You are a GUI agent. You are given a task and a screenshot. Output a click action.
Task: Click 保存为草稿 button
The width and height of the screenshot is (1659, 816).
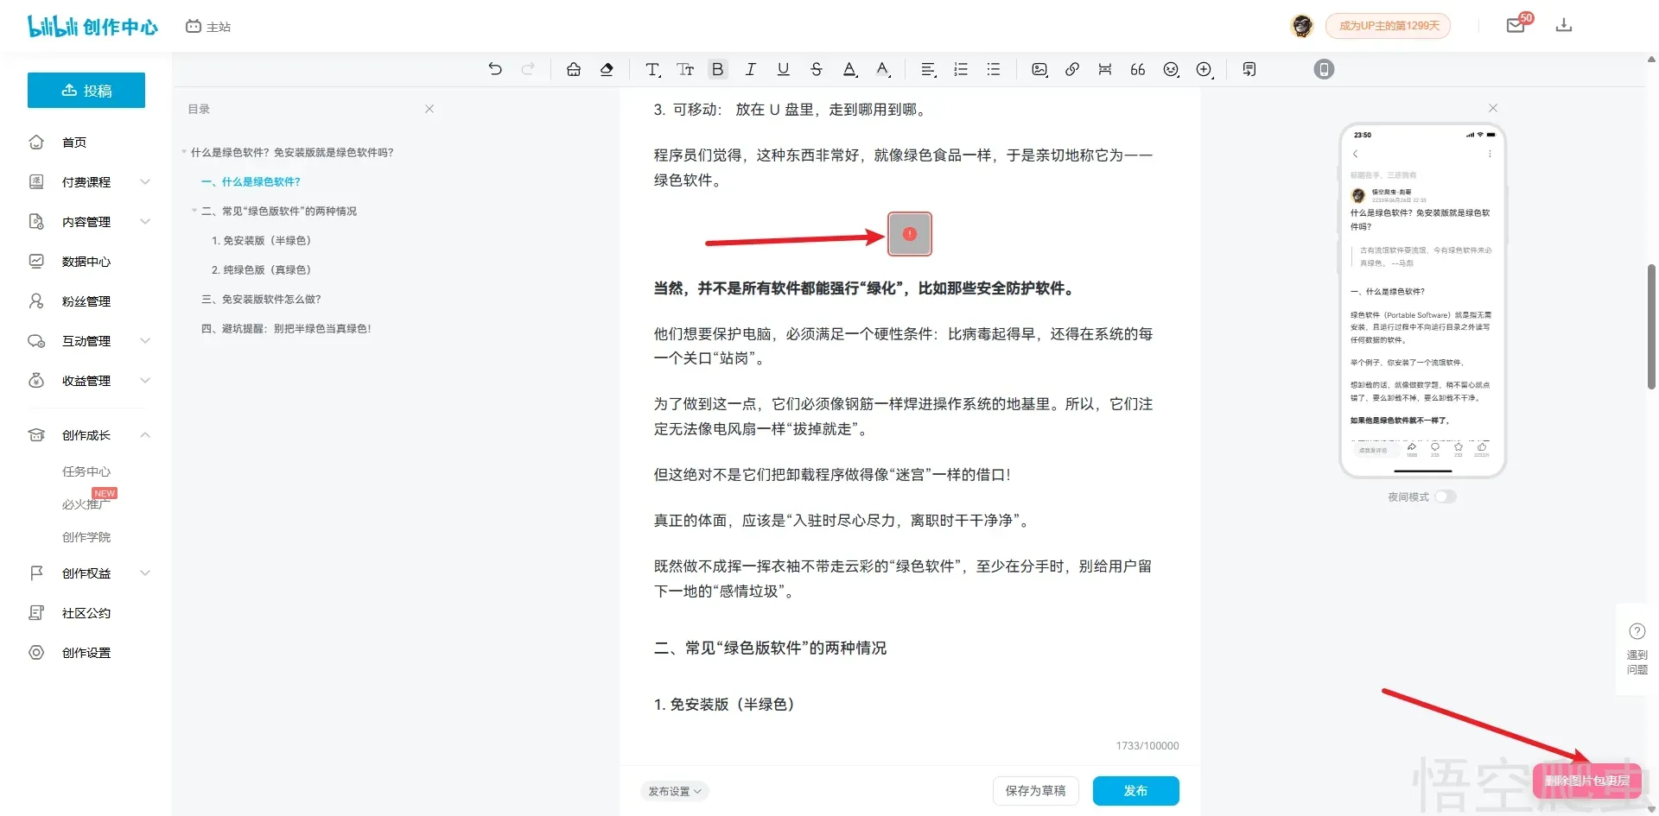point(1035,791)
